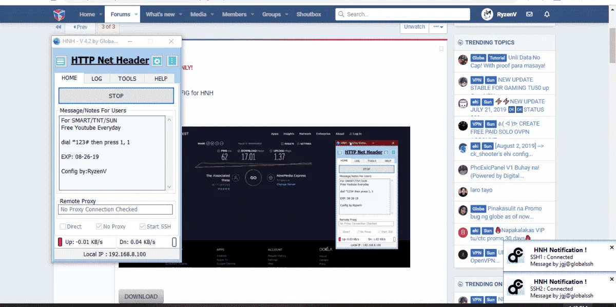The image size is (616, 307).
Task: Click the Tutorial tag on Unli Data topic
Action: click(x=497, y=58)
